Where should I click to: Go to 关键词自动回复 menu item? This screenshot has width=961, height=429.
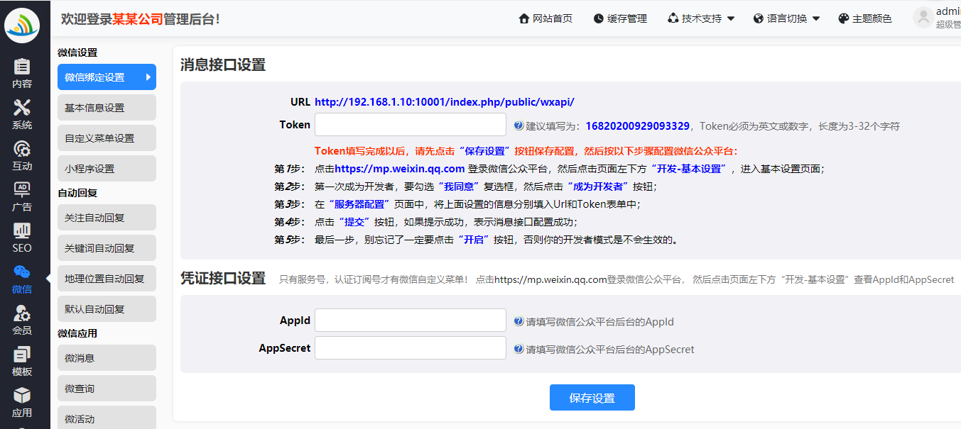point(107,248)
